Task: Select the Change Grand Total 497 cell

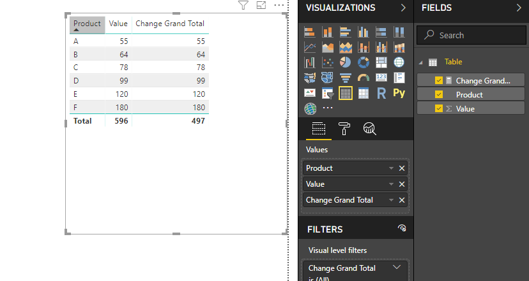Action: coord(171,121)
